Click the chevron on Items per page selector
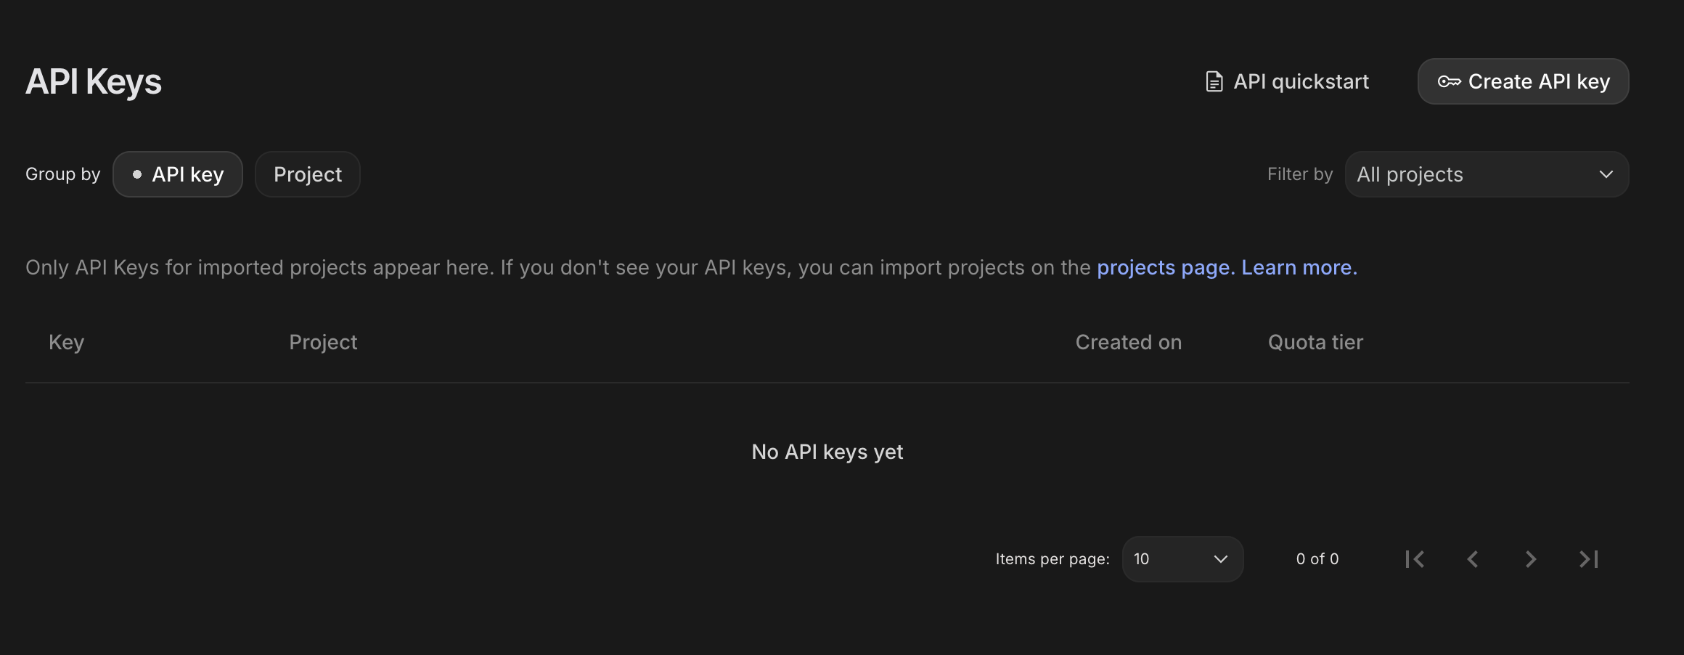The image size is (1684, 655). tap(1220, 559)
